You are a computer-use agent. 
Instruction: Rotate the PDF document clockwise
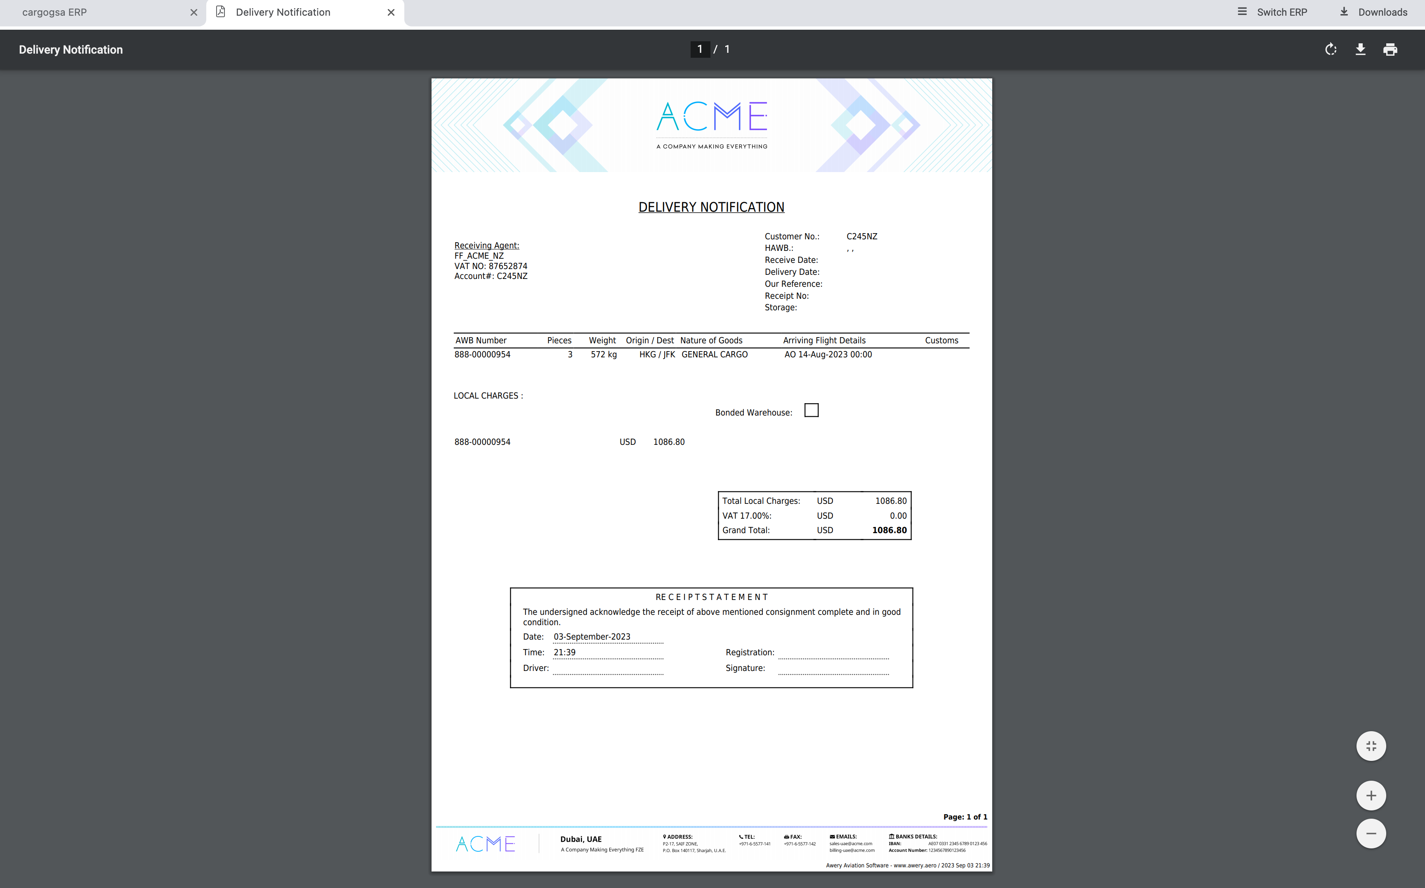[1331, 50]
